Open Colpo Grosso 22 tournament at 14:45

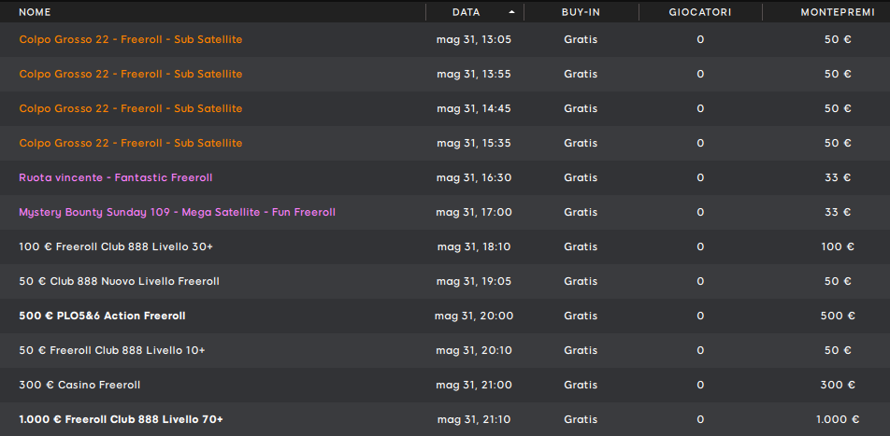click(445, 109)
